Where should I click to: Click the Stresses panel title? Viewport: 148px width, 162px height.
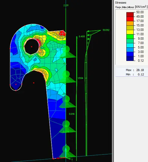pos(120,2)
